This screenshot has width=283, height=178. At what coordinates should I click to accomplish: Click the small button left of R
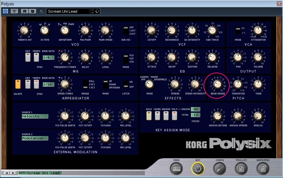[14, 11]
